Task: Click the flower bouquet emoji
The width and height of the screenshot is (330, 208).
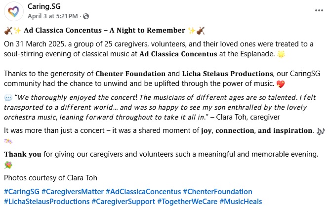Action: [8, 165]
